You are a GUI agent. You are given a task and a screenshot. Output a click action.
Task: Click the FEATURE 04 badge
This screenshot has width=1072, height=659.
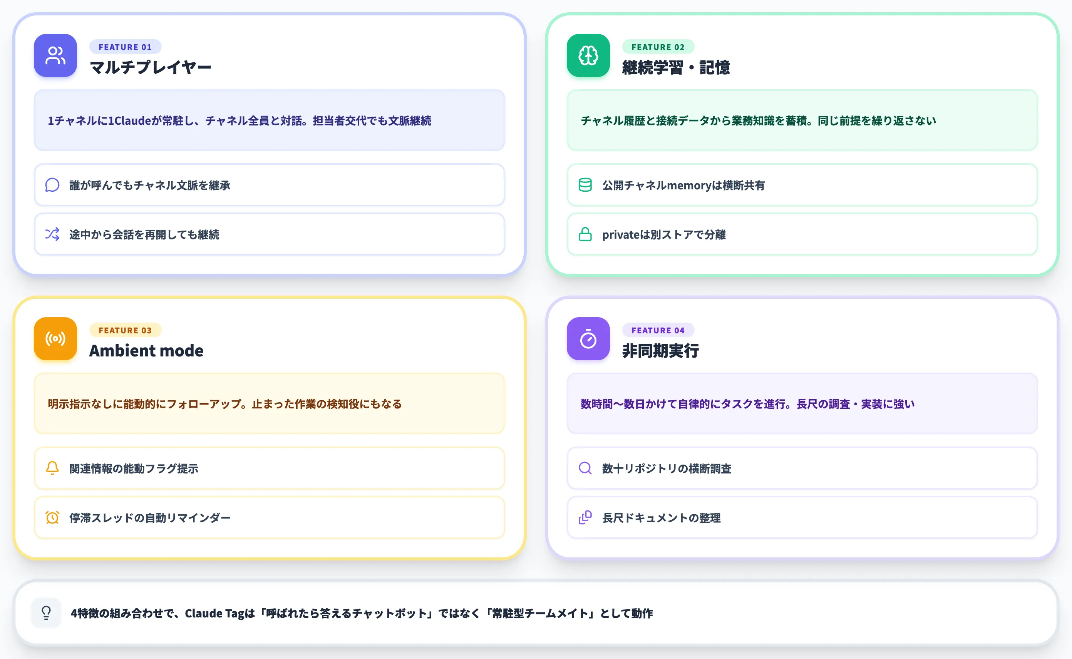[x=658, y=330]
